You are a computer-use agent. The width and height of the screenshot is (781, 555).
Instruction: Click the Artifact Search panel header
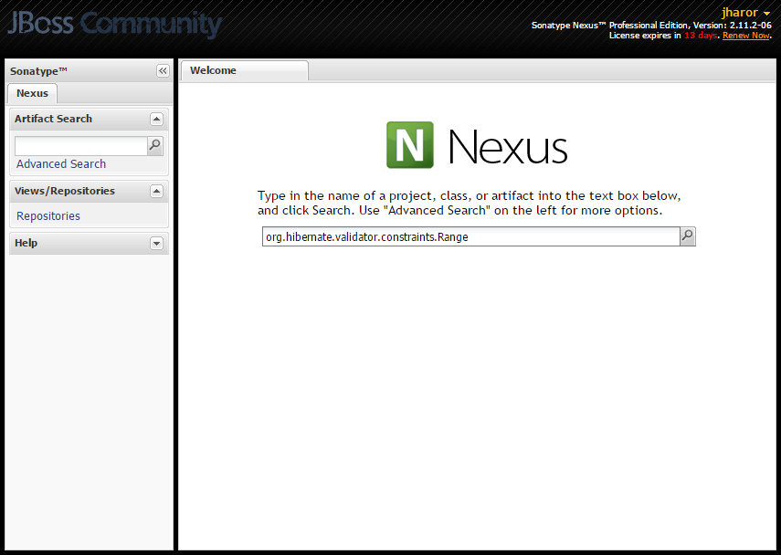89,119
